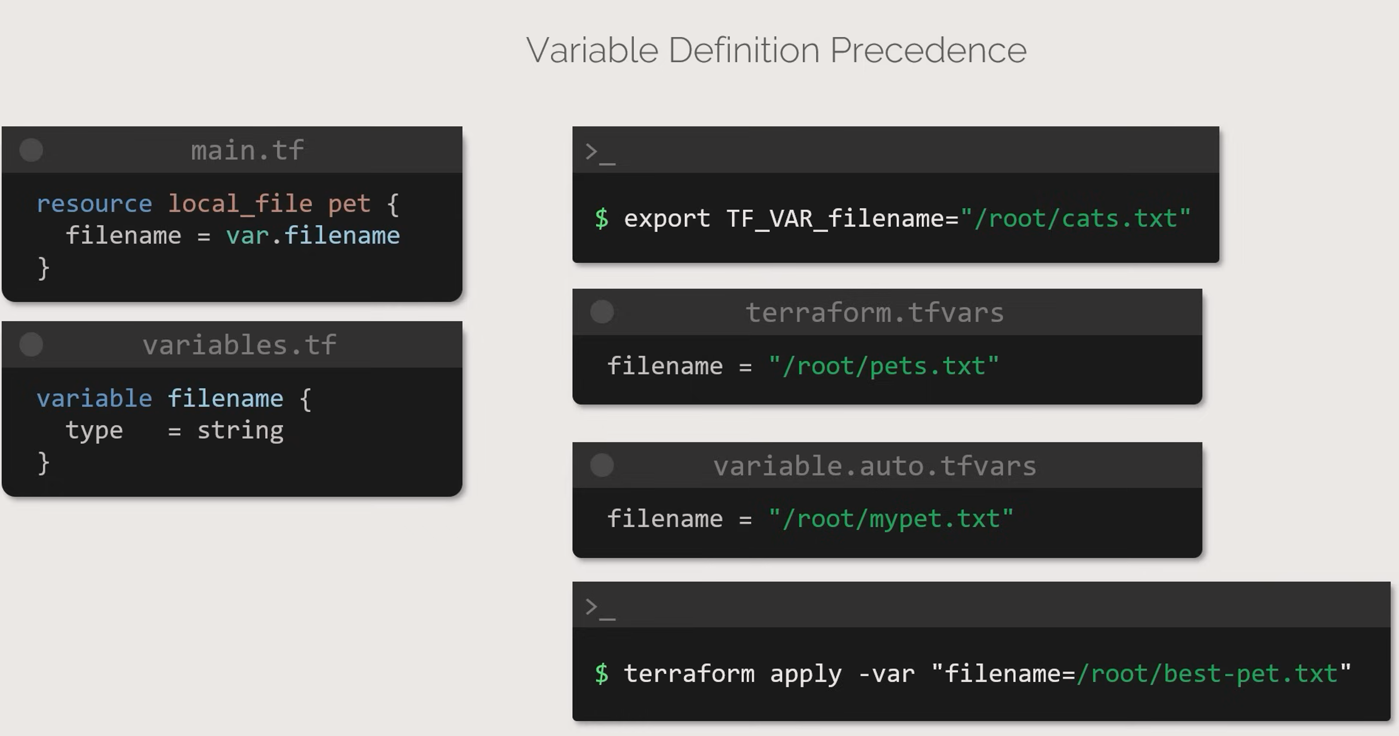Select the main.tf file title
The width and height of the screenshot is (1399, 736).
[x=247, y=151]
